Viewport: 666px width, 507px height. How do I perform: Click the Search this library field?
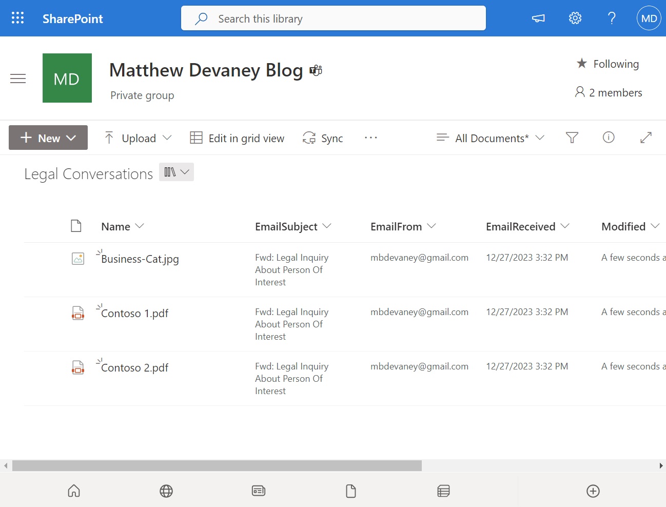[334, 18]
